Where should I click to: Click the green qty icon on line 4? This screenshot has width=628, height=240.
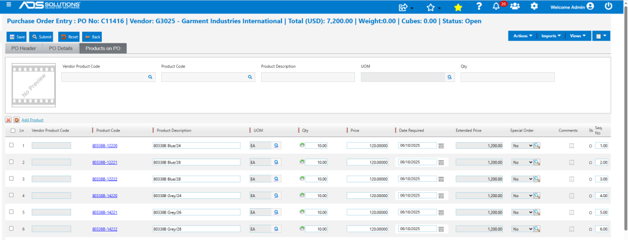click(302, 195)
